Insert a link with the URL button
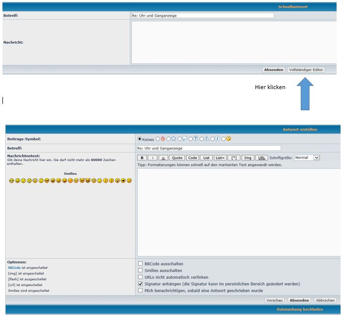 (261, 157)
